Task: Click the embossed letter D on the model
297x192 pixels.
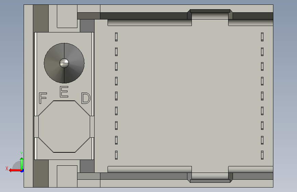Action: tap(86, 98)
